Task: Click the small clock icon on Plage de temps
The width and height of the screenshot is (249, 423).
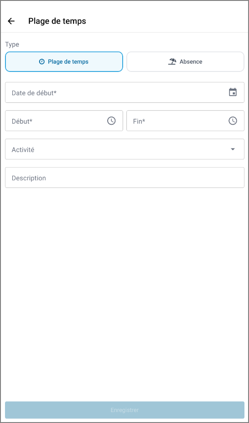Action: [x=42, y=62]
